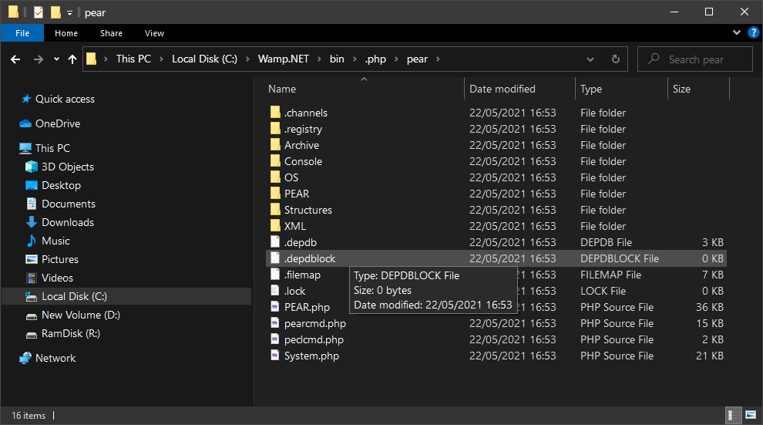
Task: Select This PC in navigation pane
Action: (52, 148)
